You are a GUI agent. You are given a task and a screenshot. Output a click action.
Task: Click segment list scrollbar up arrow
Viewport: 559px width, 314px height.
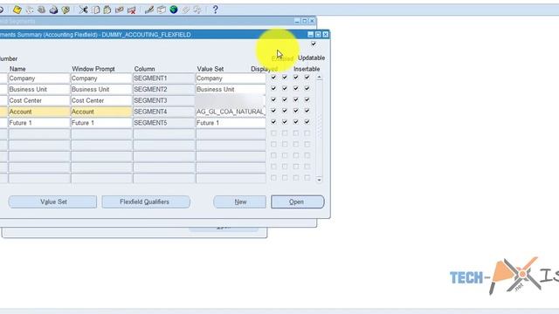[x=319, y=78]
